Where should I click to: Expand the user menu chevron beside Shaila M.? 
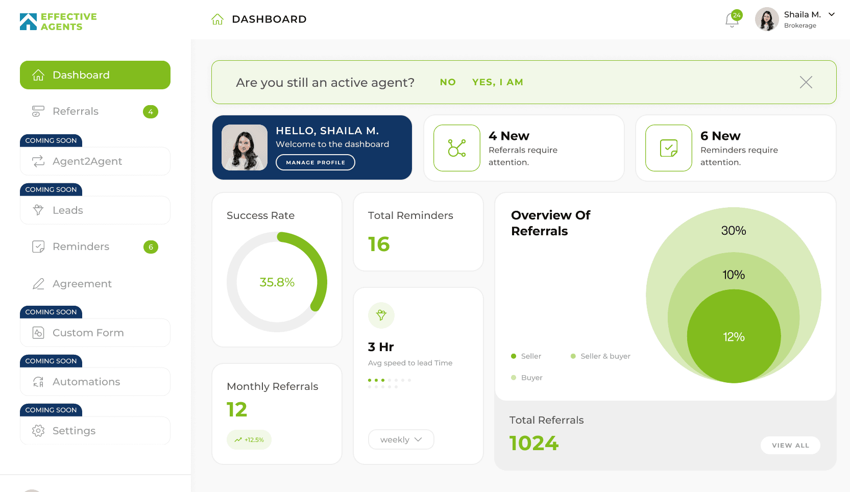coord(832,14)
